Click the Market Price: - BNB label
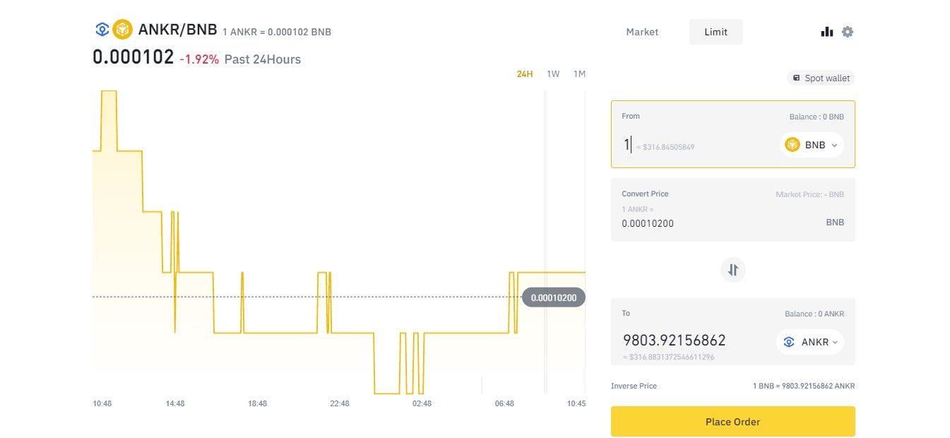Image resolution: width=950 pixels, height=438 pixels. 809,194
